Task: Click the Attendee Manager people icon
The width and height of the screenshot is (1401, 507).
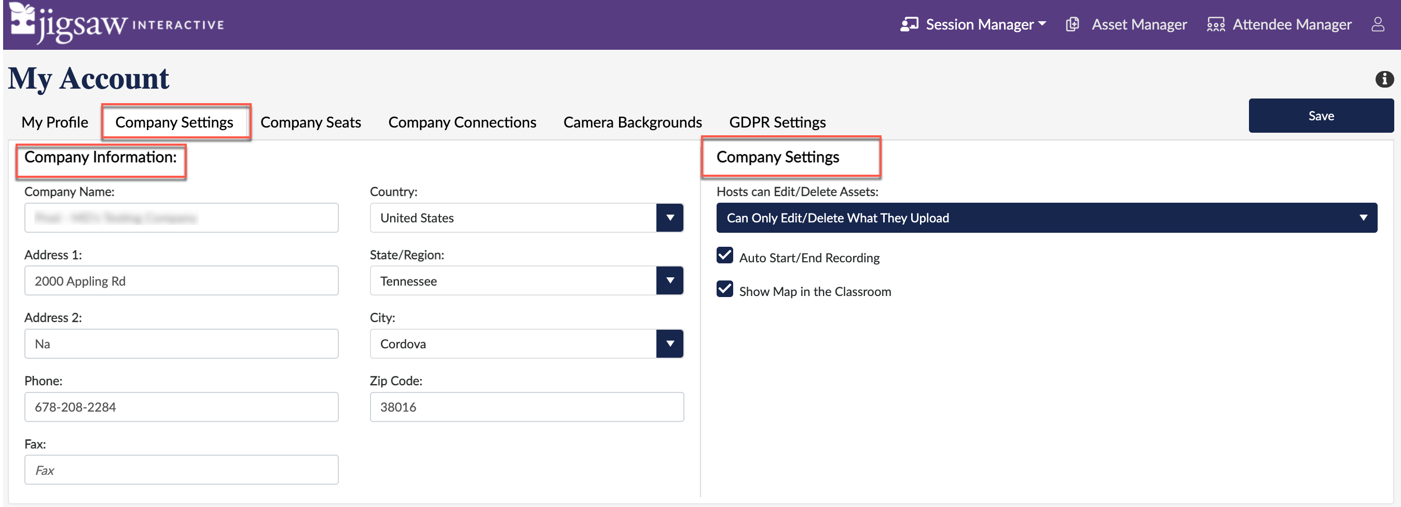Action: coord(1216,24)
